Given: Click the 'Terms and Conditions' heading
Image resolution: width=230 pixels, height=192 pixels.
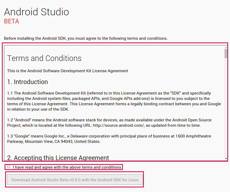Looking at the screenshot, I should point(44,58).
